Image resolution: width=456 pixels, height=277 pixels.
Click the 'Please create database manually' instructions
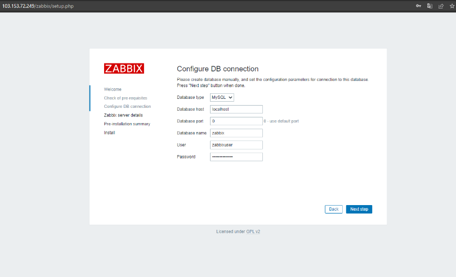[273, 83]
